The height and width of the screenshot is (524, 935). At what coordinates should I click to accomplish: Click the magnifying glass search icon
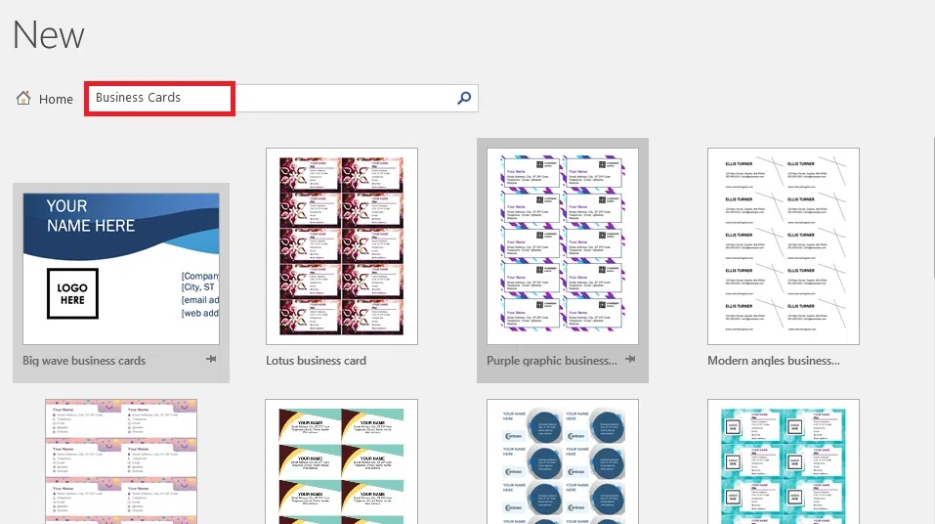click(464, 98)
